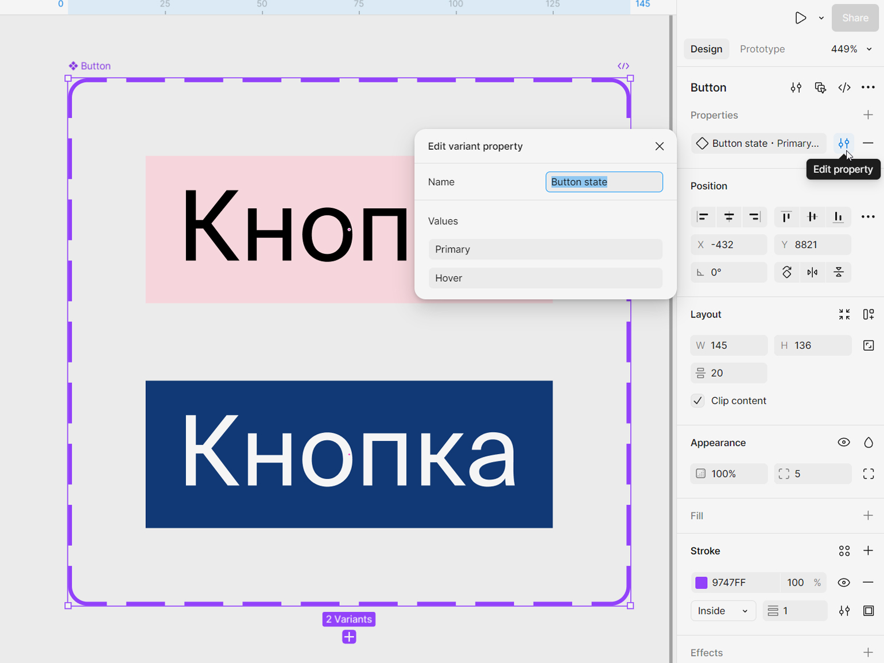Open more alignment options in Position
This screenshot has width=884, height=663.
pyautogui.click(x=868, y=216)
